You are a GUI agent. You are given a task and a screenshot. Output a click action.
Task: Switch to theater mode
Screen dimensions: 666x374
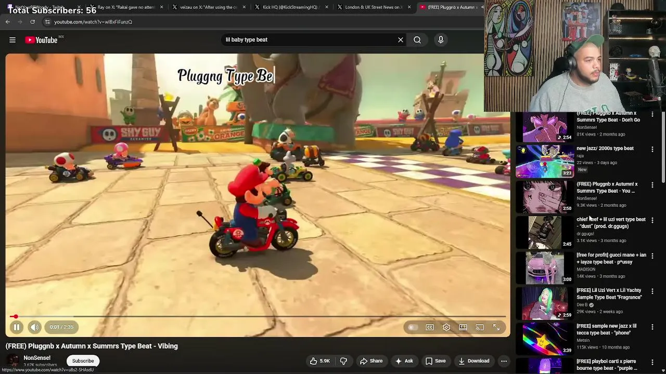tap(463, 327)
